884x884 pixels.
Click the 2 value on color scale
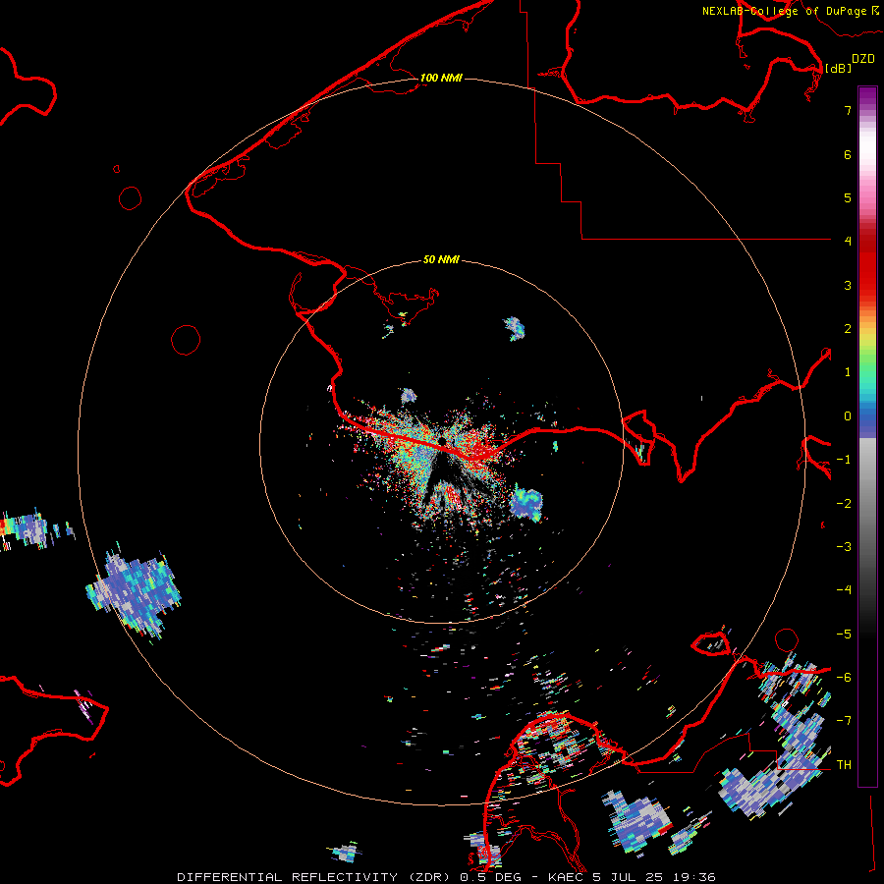point(848,329)
